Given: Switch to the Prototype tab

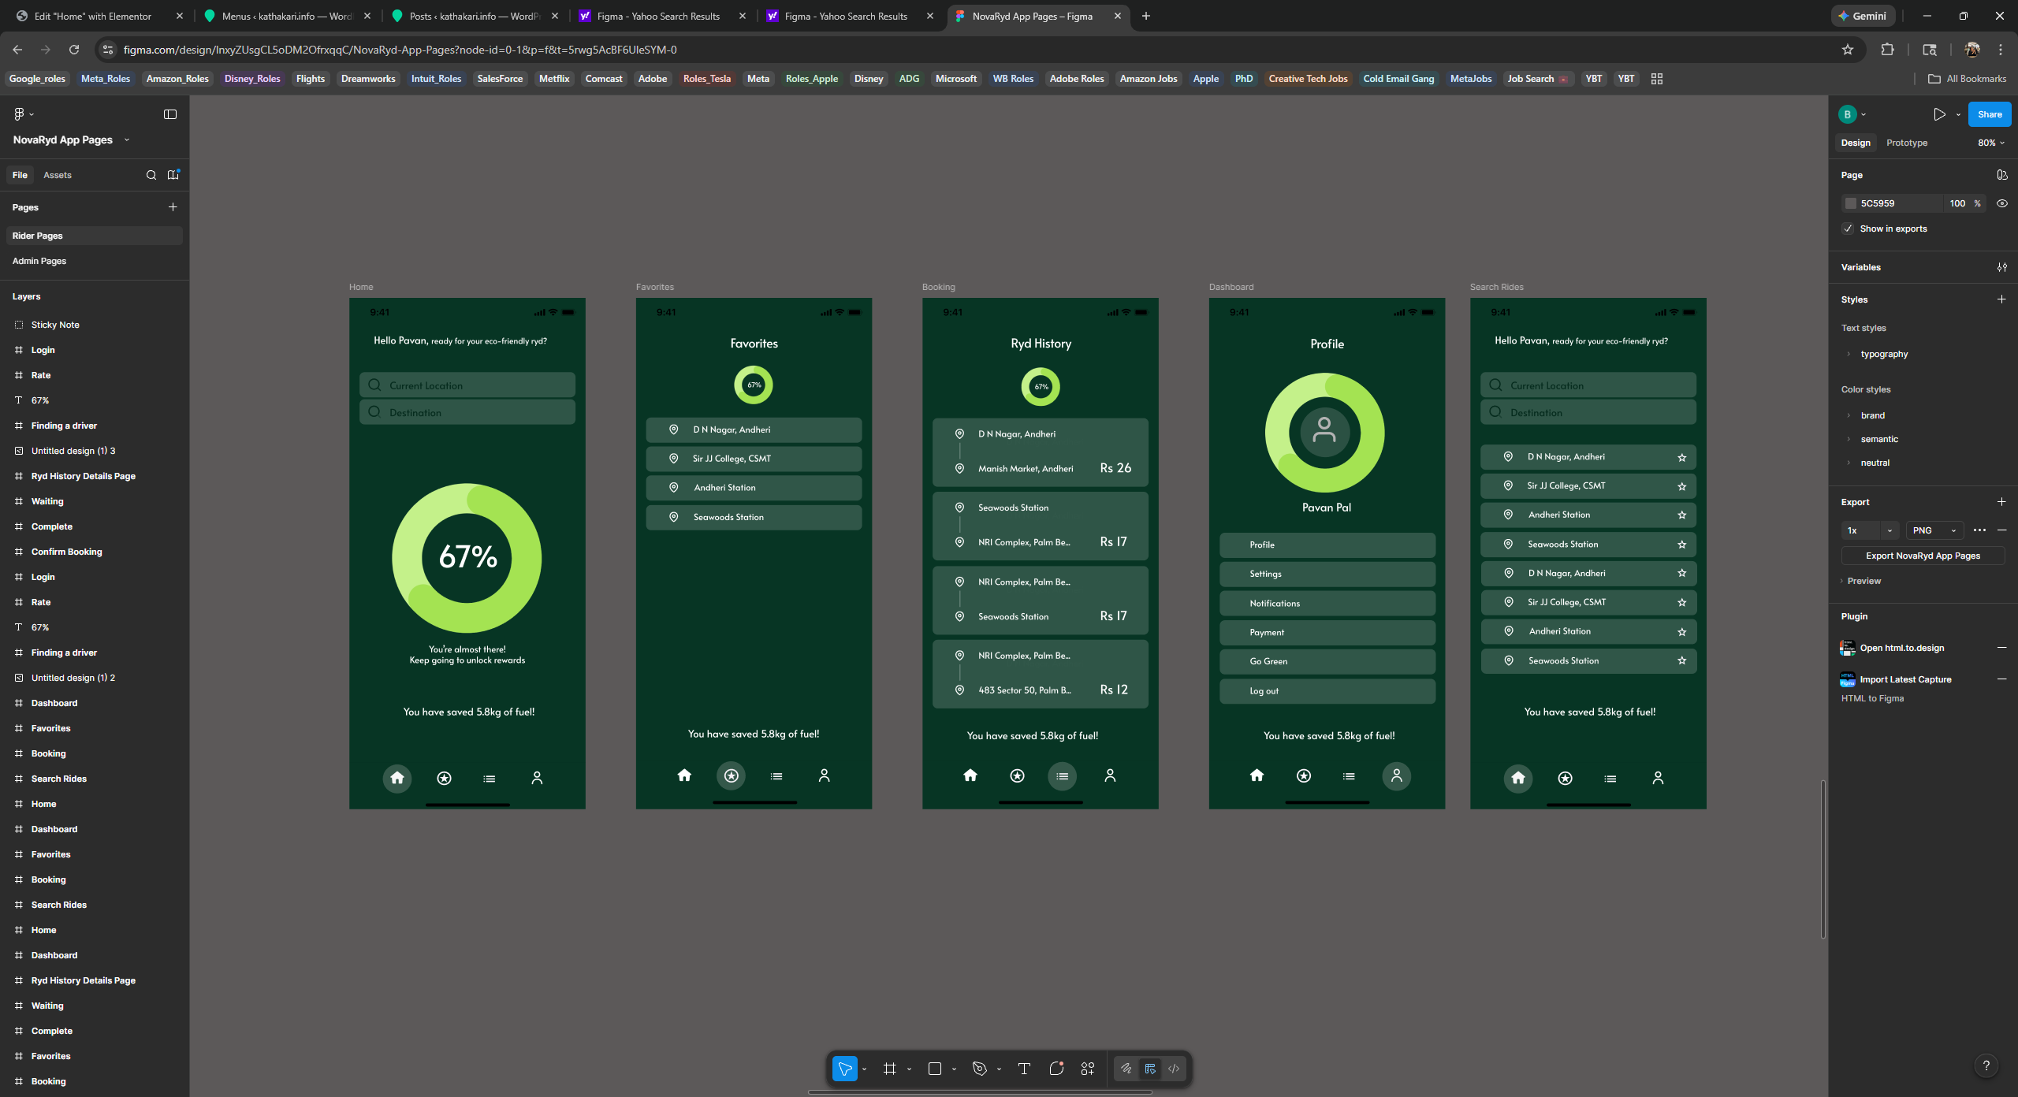Looking at the screenshot, I should point(1906,143).
